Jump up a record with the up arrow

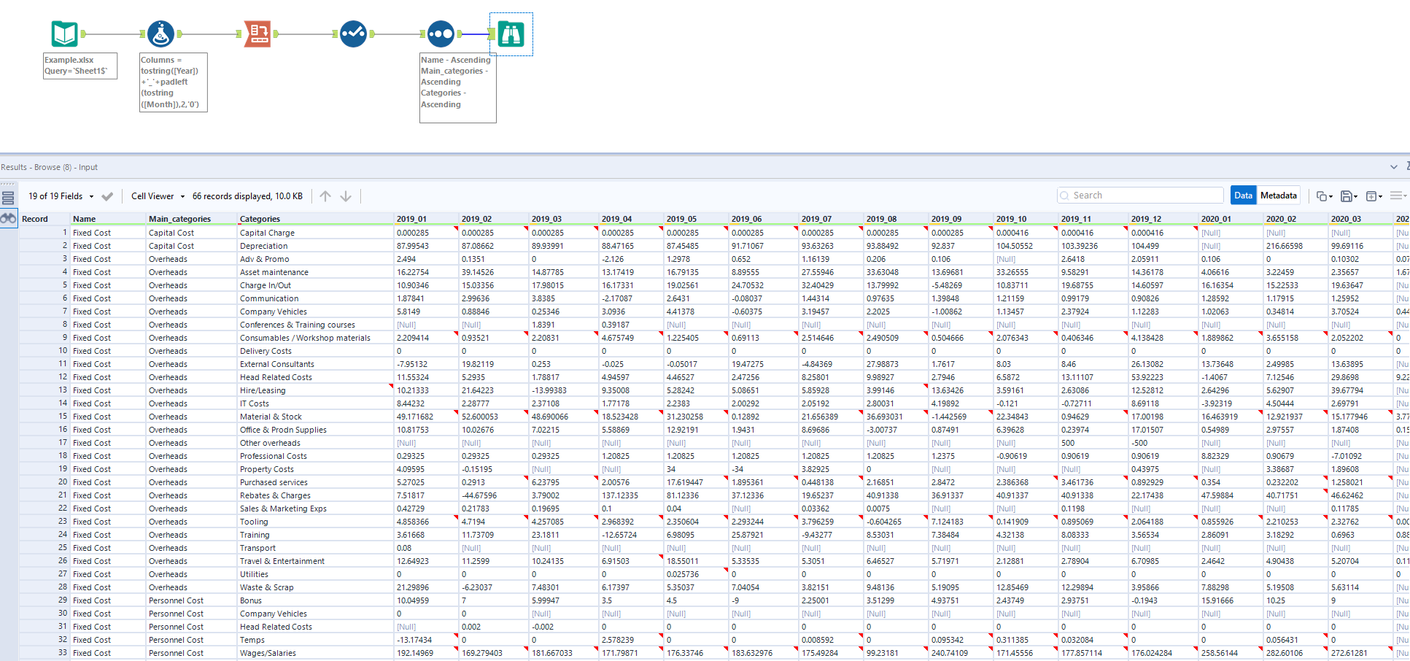click(x=325, y=196)
